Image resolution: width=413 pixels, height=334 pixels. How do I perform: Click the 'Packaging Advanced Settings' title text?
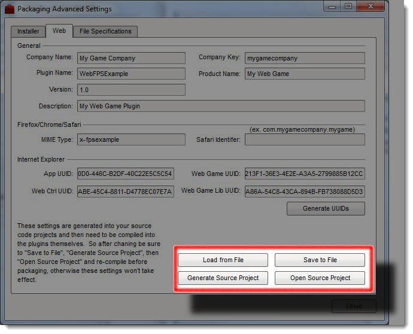pyautogui.click(x=65, y=9)
